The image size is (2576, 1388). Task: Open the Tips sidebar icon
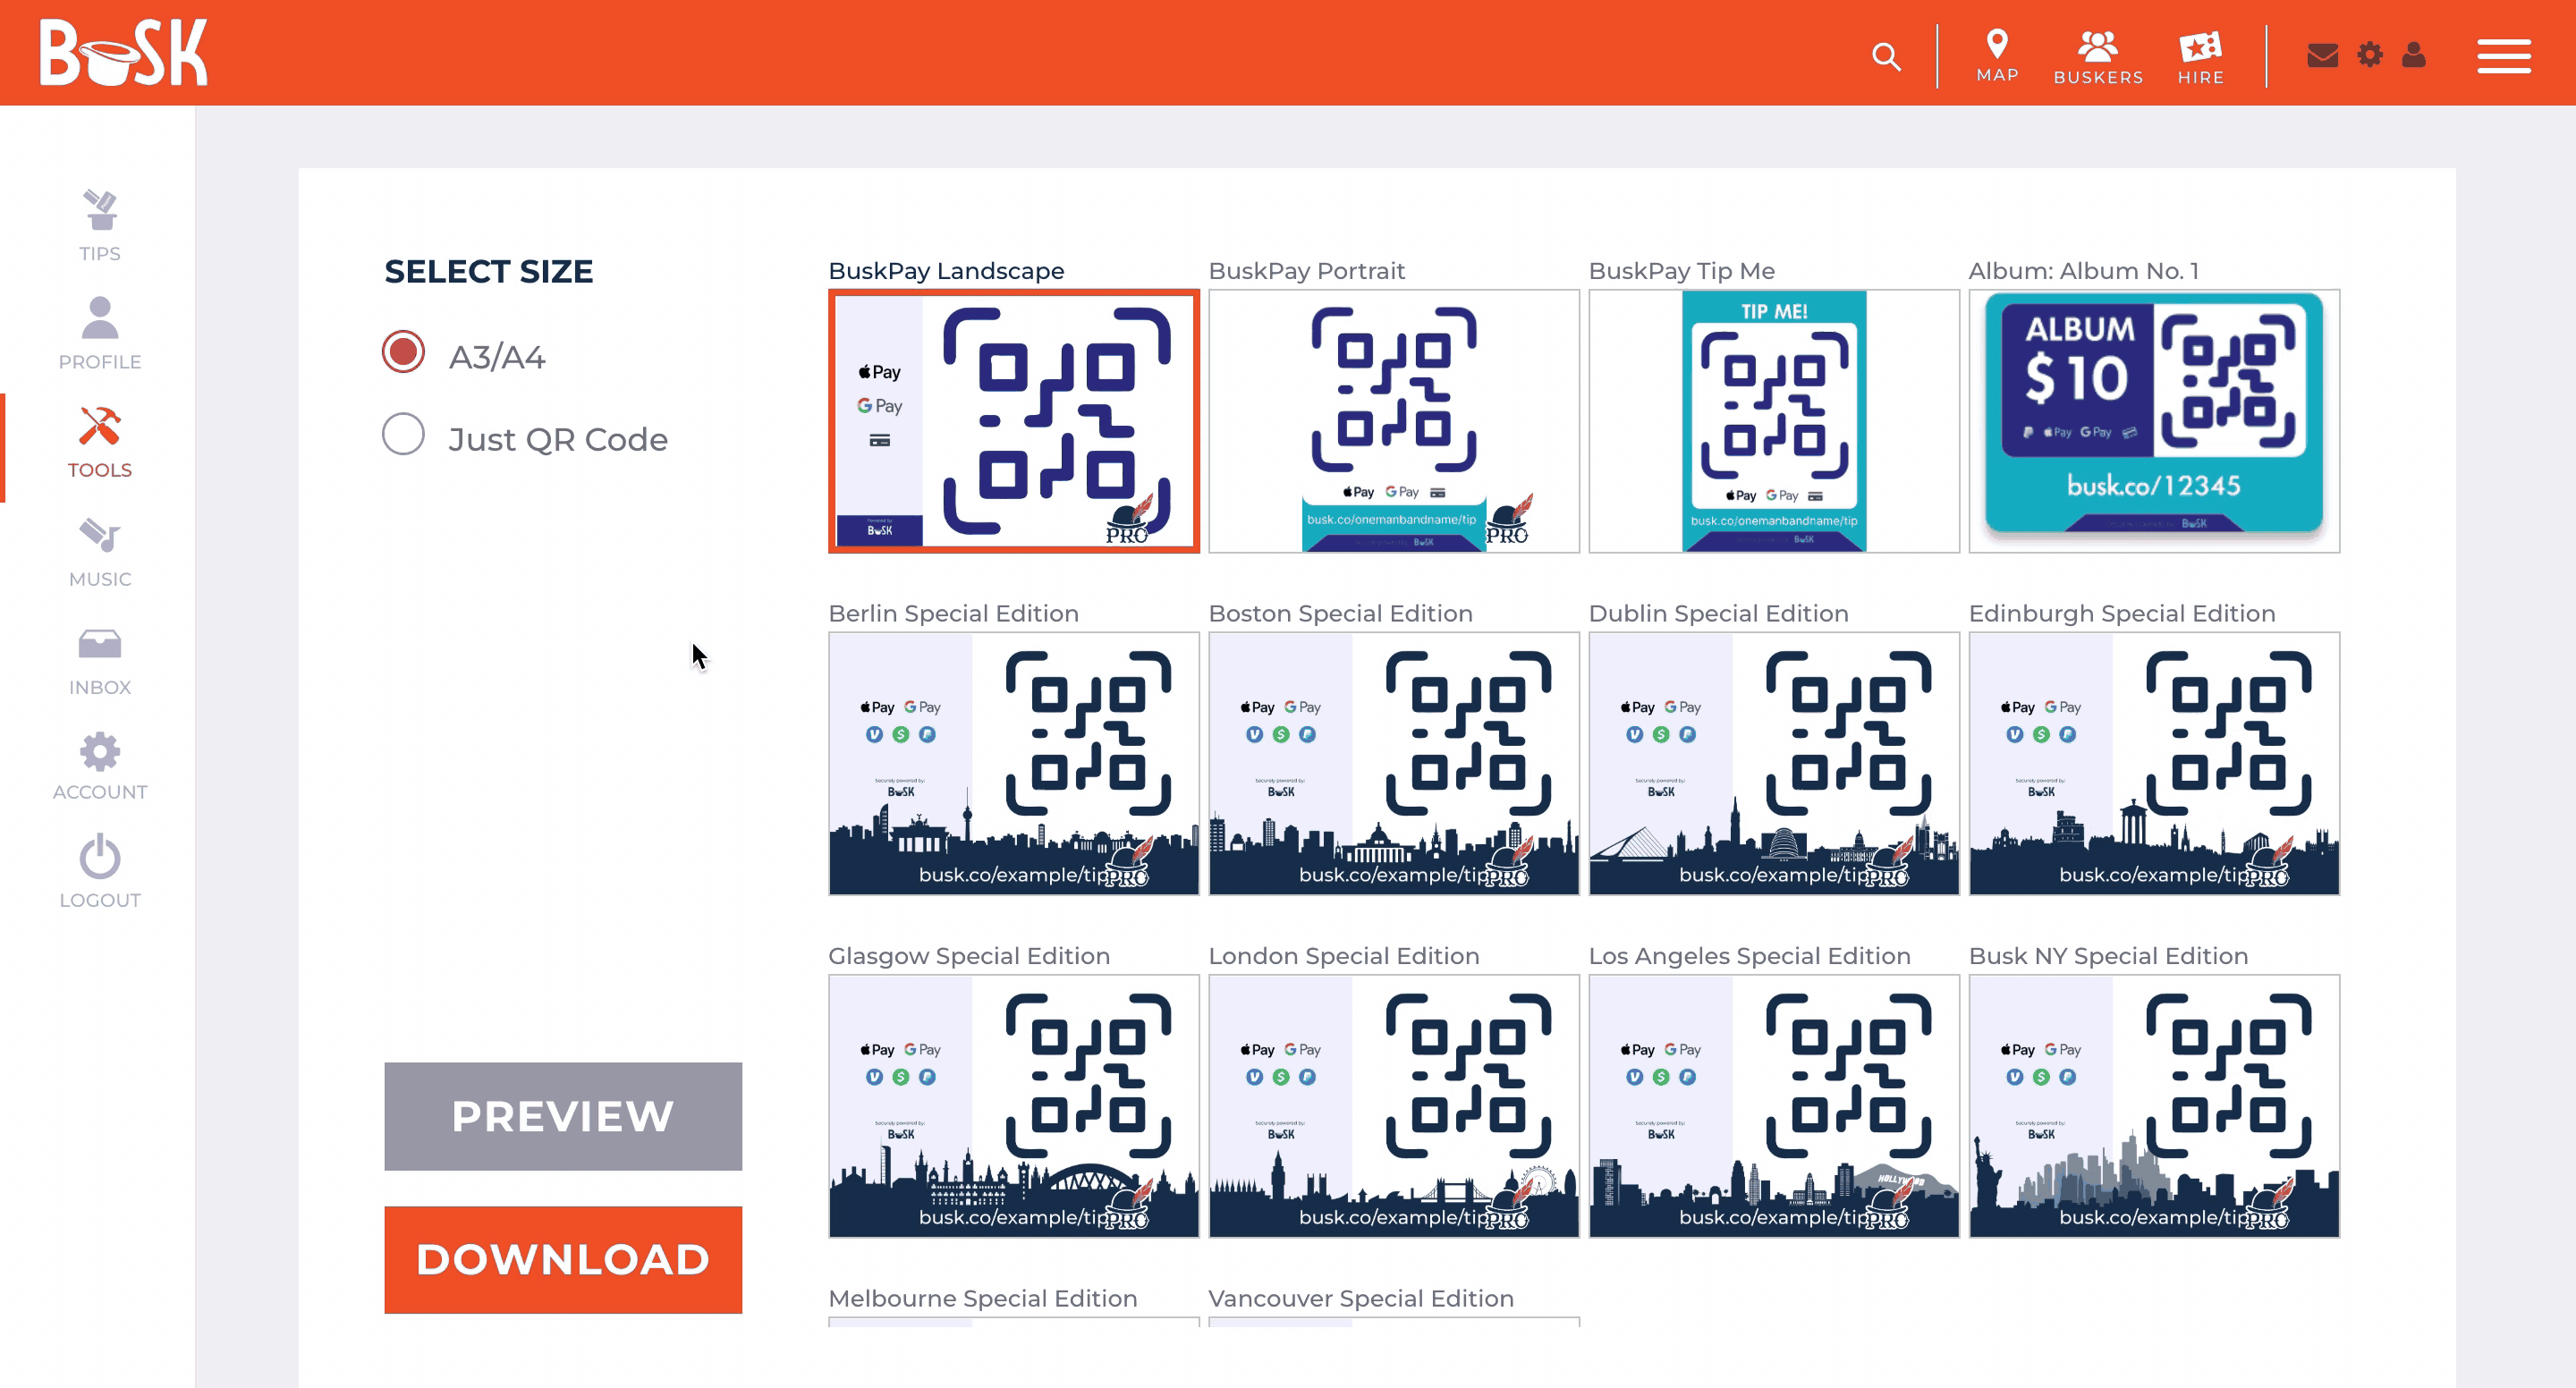(99, 225)
